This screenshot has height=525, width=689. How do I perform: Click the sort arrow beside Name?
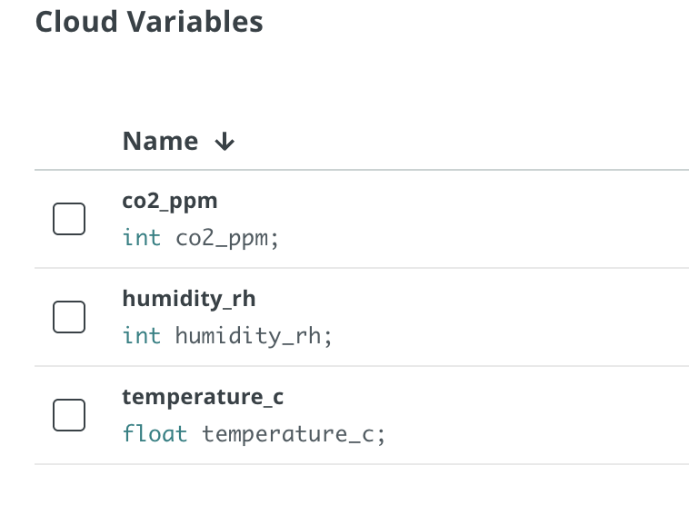click(224, 142)
